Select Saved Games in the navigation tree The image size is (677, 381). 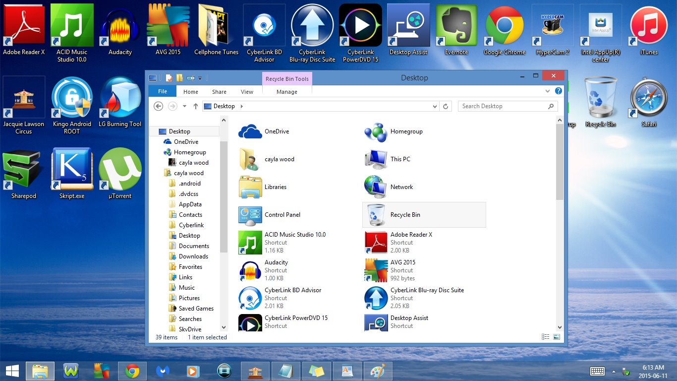(190, 309)
